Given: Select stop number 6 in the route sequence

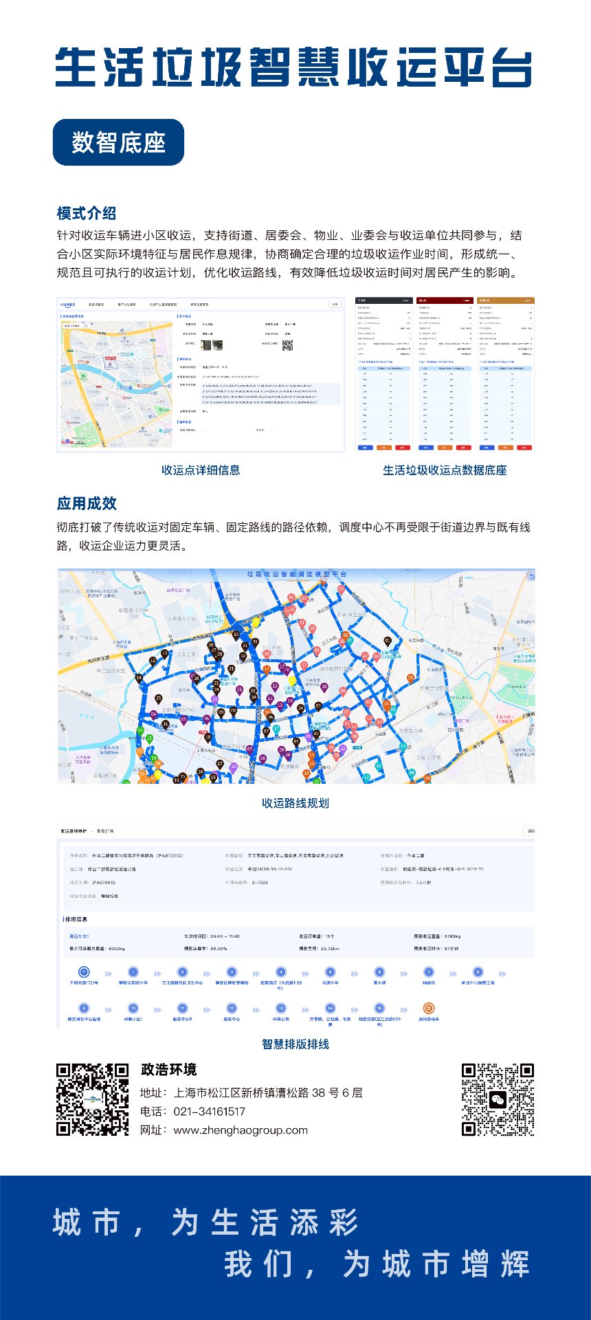Looking at the screenshot, I should (x=379, y=972).
